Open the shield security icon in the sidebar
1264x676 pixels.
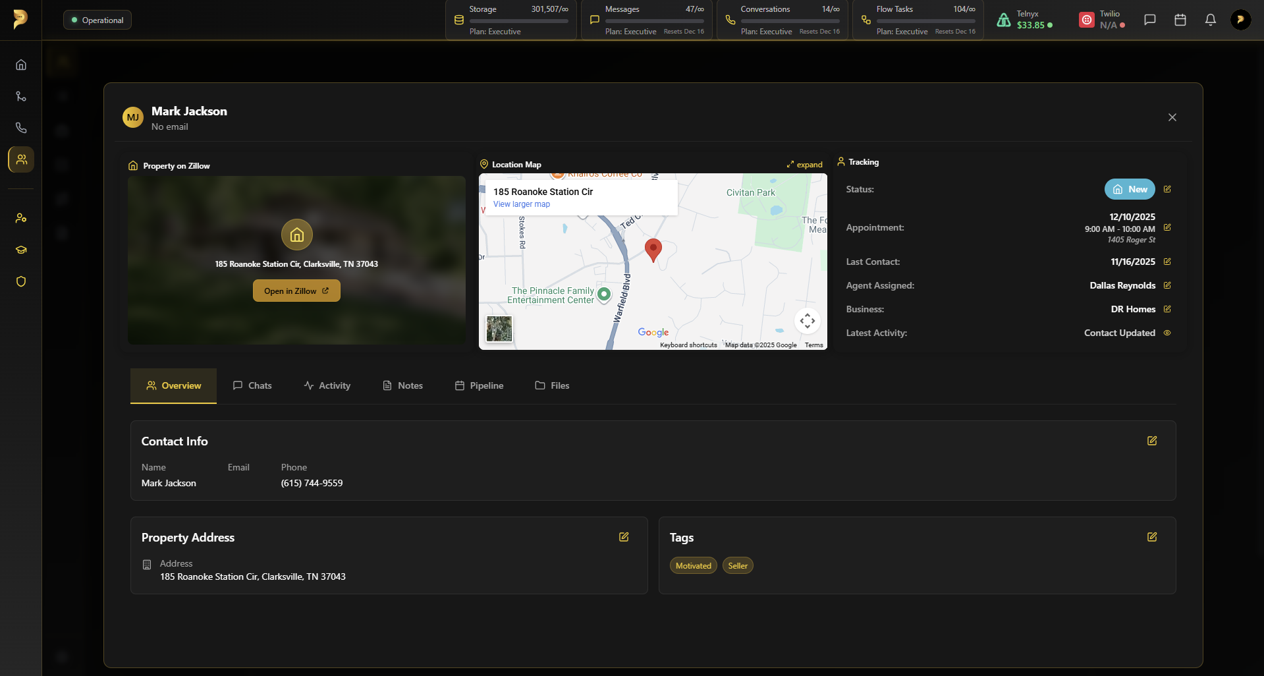click(x=21, y=281)
